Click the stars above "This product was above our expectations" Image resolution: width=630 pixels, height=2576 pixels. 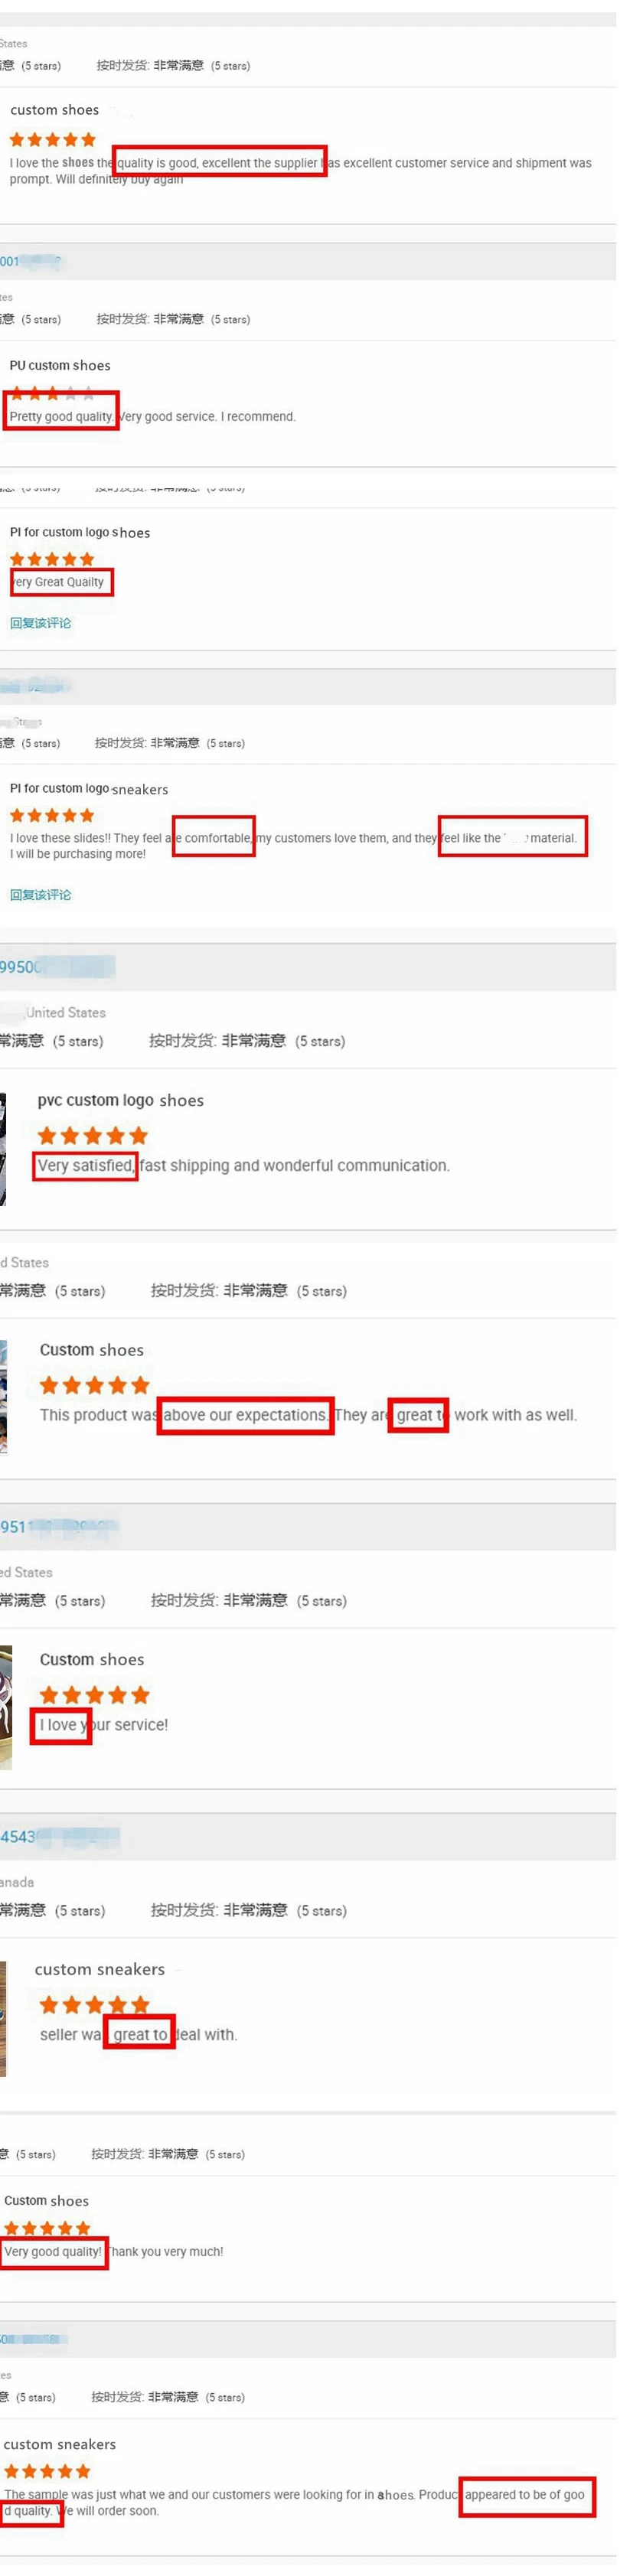[95, 1384]
